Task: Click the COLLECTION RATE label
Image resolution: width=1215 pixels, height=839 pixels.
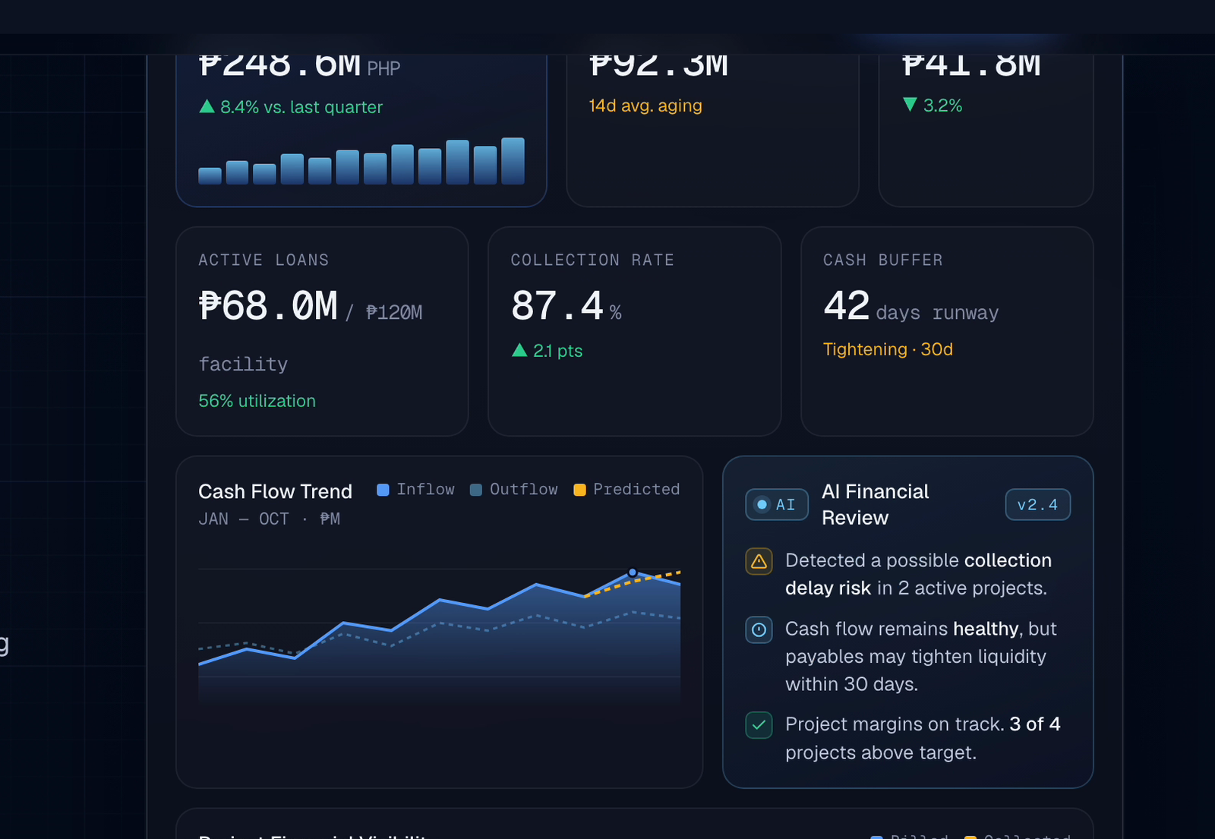Action: 592,260
